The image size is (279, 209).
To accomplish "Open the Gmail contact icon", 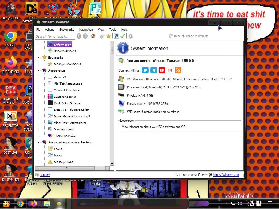I will click(x=170, y=70).
